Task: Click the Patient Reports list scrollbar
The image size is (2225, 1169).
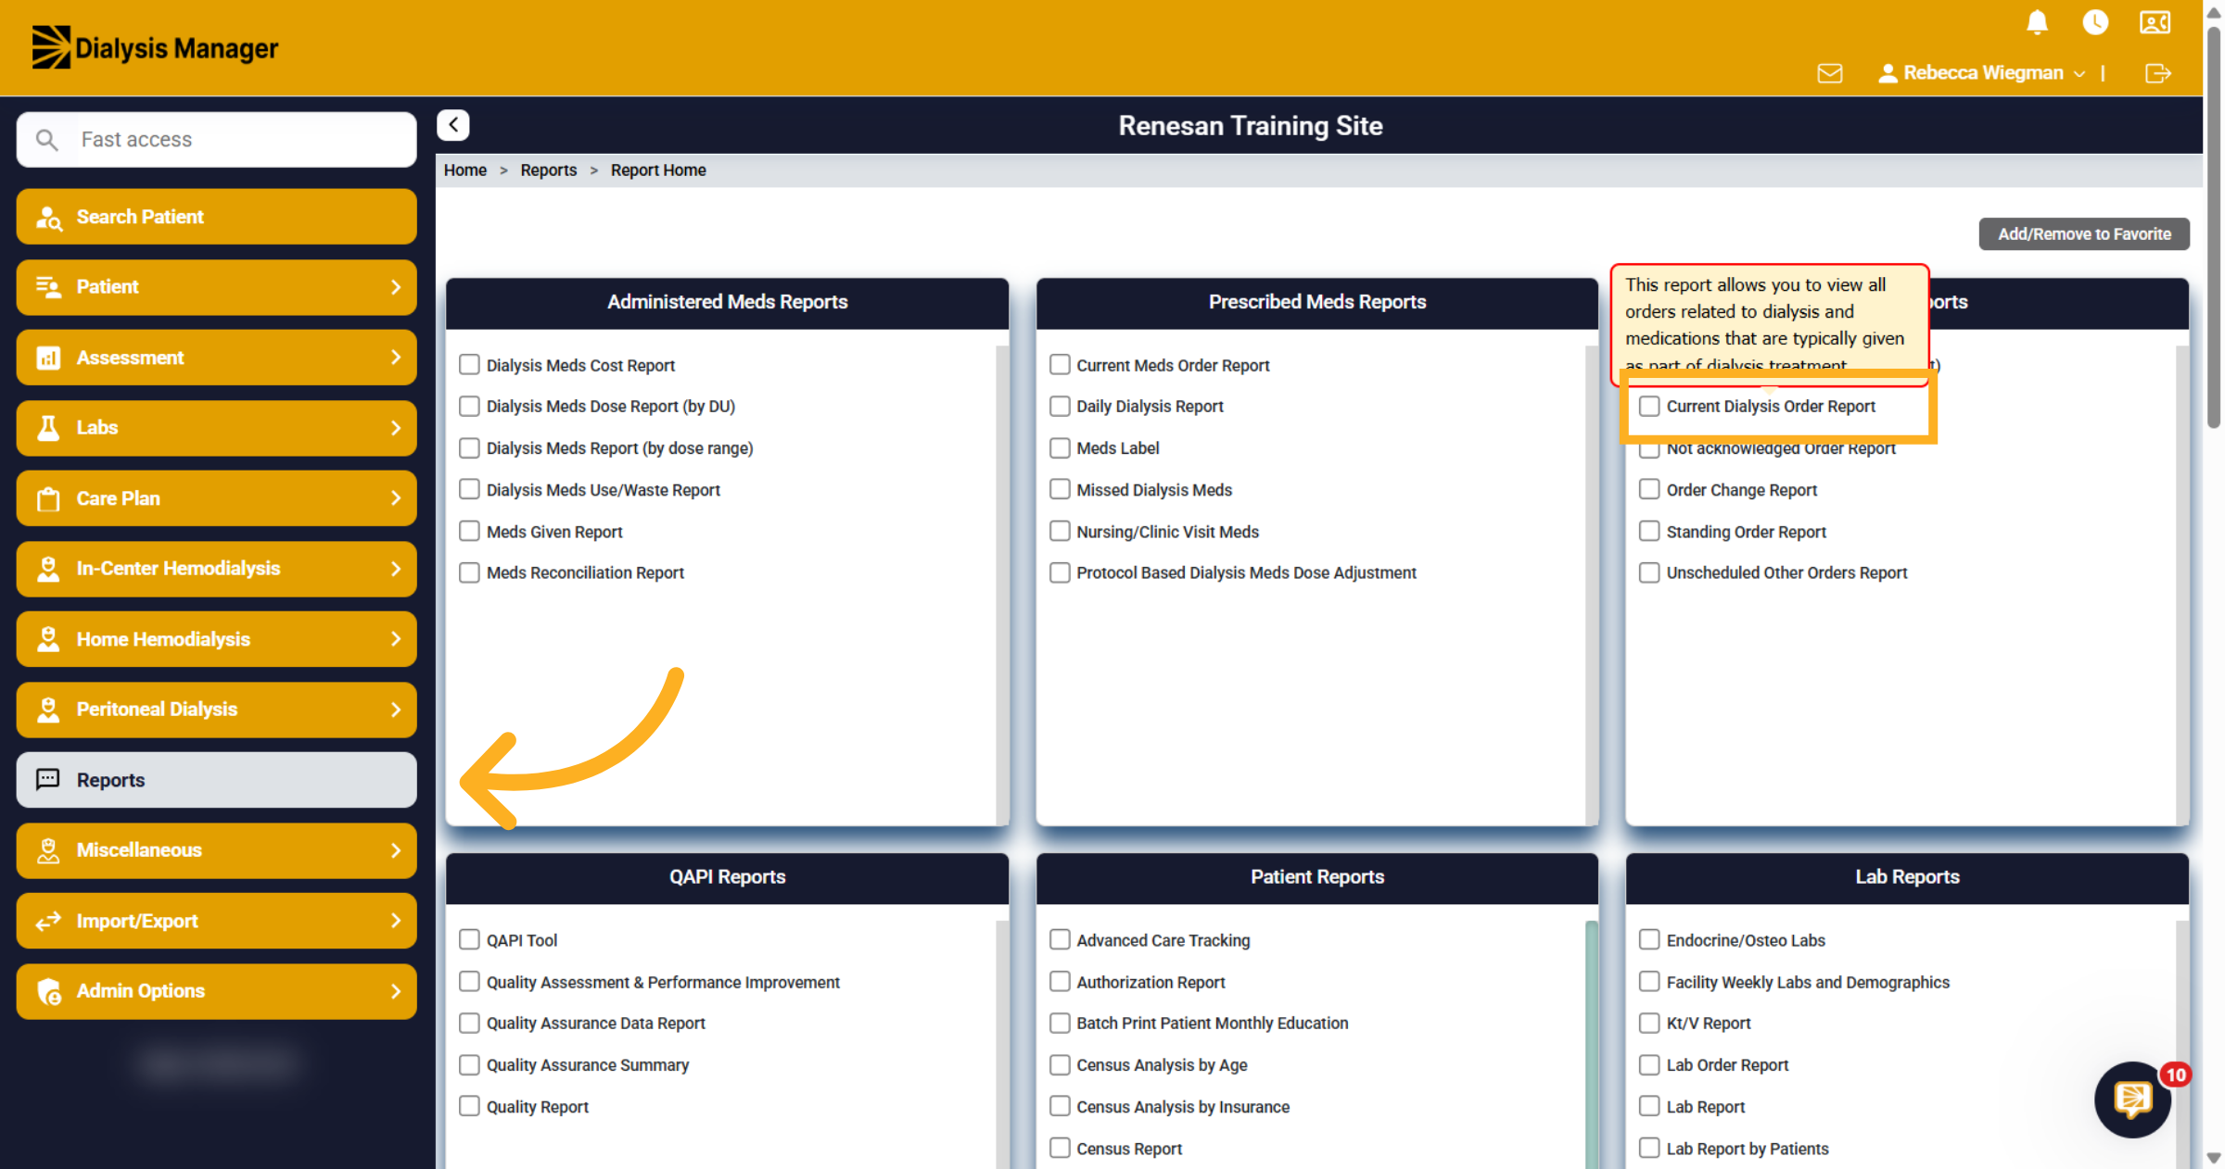Action: pyautogui.click(x=1592, y=1045)
